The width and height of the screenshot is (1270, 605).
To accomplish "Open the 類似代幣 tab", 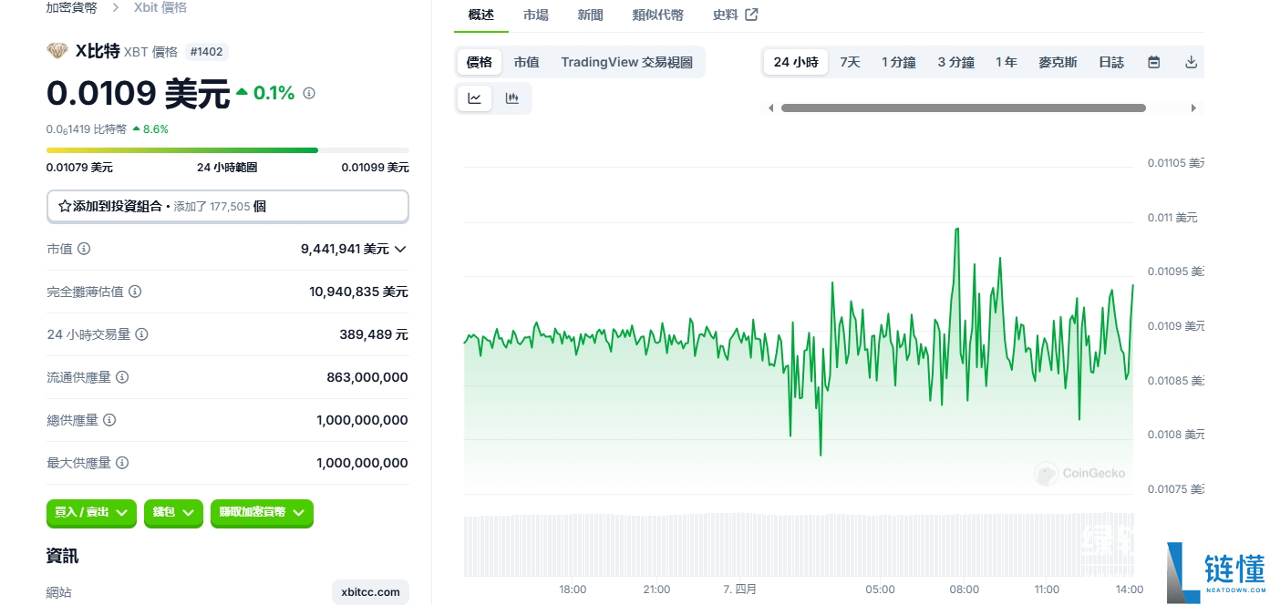I will click(x=657, y=15).
